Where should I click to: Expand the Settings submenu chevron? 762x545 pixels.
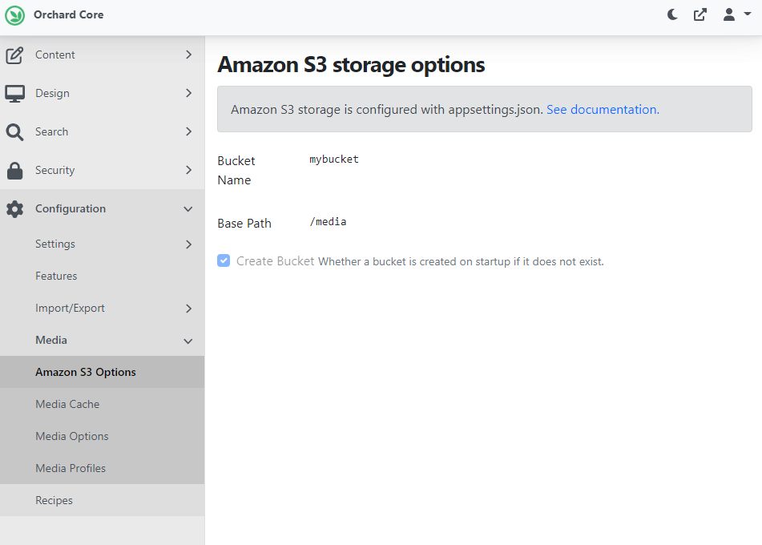point(188,244)
